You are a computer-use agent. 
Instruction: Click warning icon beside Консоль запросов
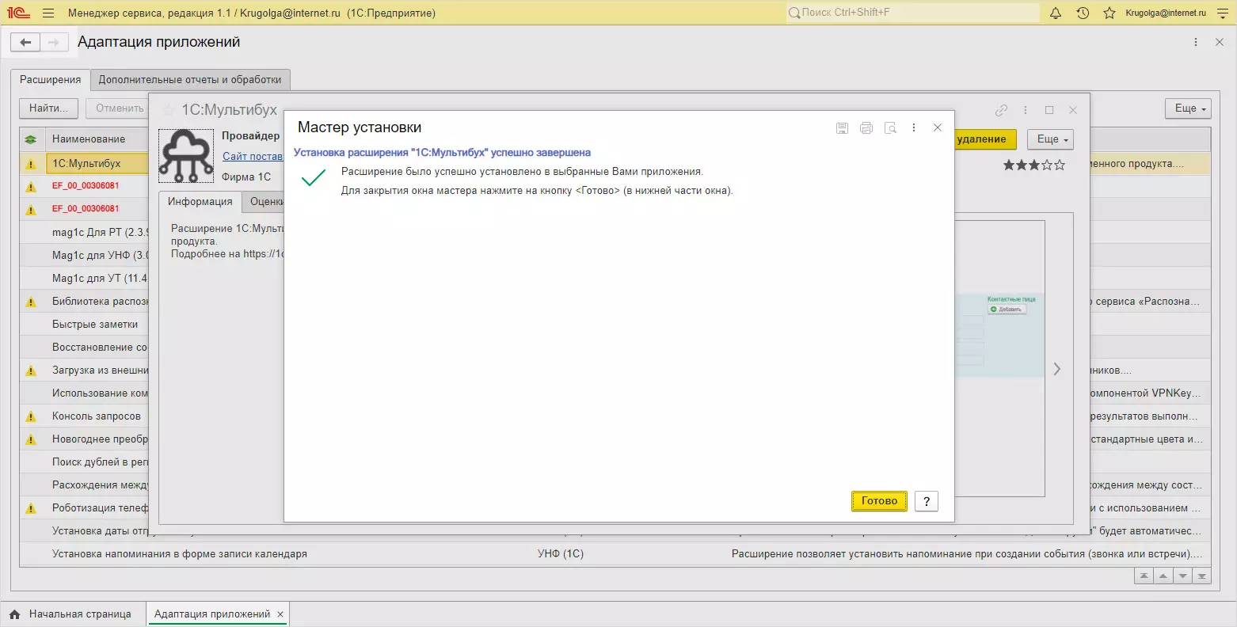[31, 416]
